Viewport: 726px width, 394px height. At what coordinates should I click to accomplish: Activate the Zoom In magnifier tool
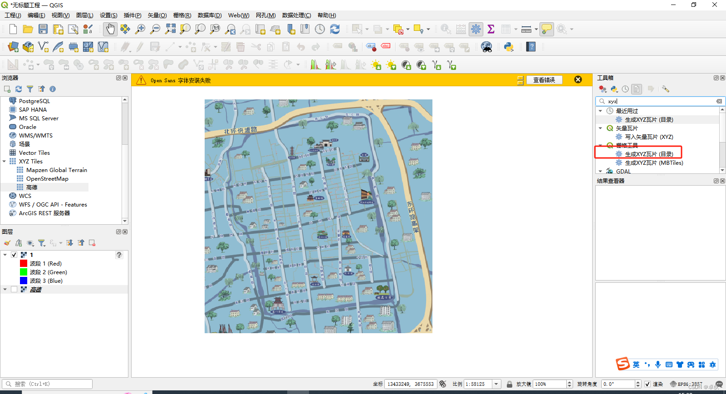140,29
